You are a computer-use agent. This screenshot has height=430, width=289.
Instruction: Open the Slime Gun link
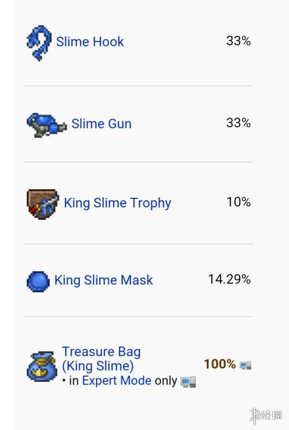(101, 123)
